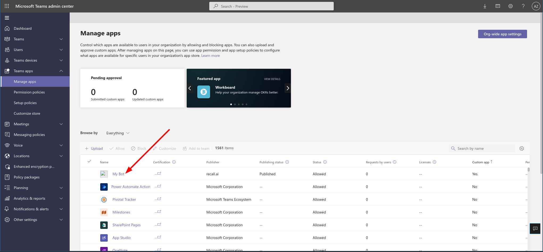Click the Search by name field
This screenshot has height=252, width=543.
pos(482,148)
